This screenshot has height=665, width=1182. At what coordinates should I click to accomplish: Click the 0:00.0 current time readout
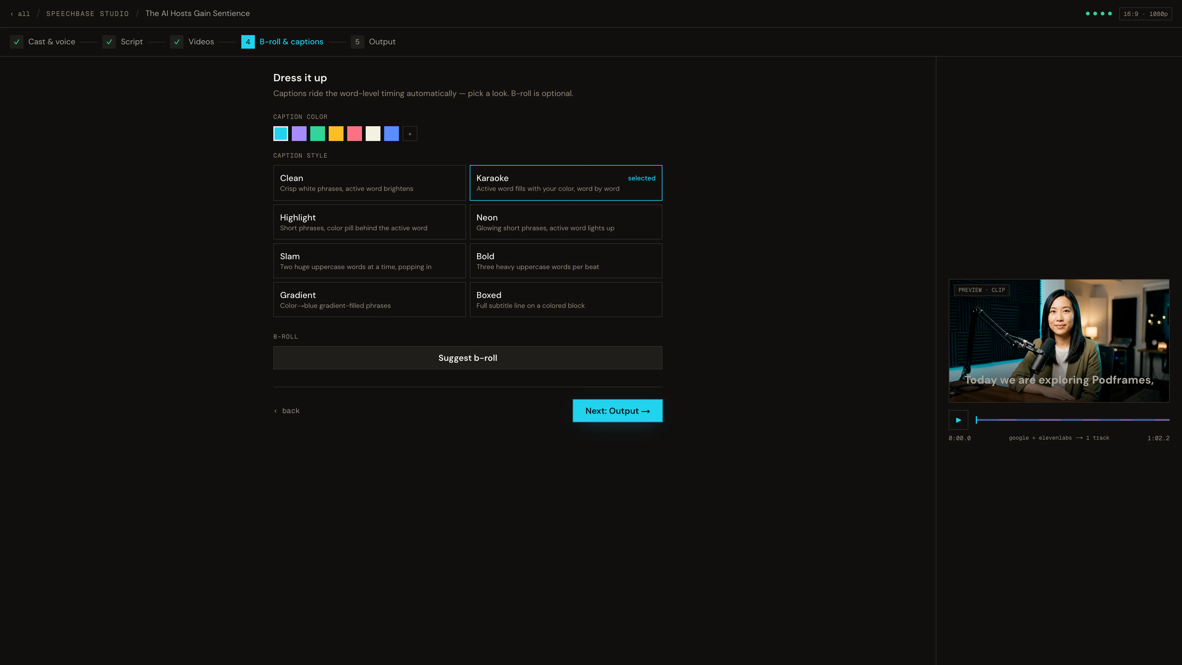(959, 438)
